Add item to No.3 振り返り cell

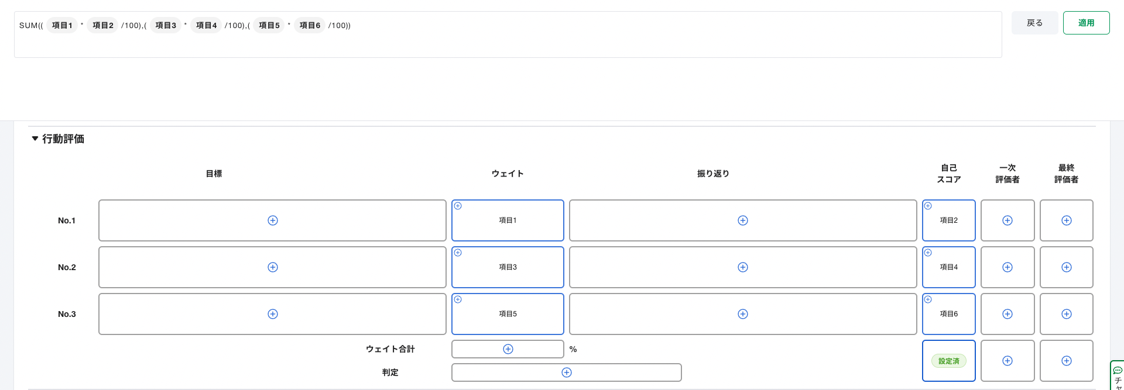[x=743, y=314]
